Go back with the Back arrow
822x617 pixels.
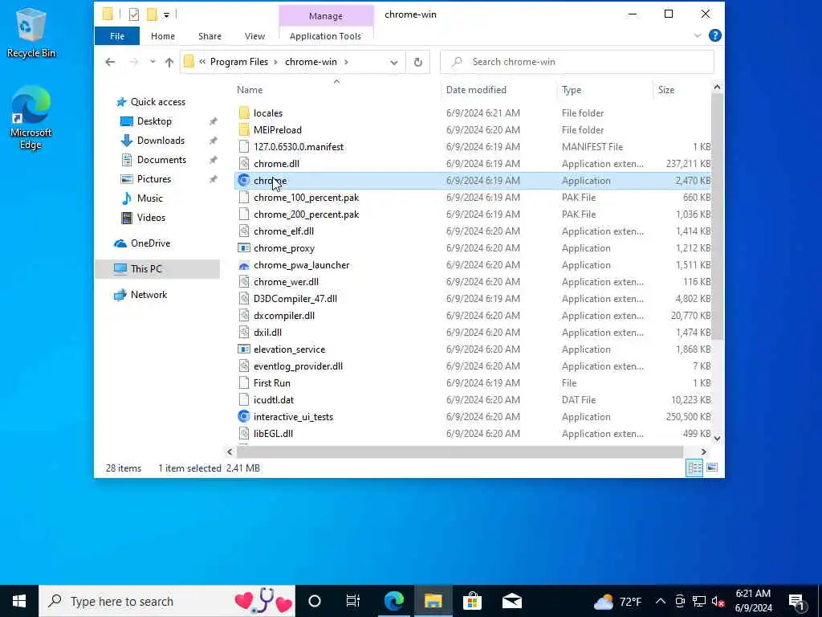coord(110,62)
